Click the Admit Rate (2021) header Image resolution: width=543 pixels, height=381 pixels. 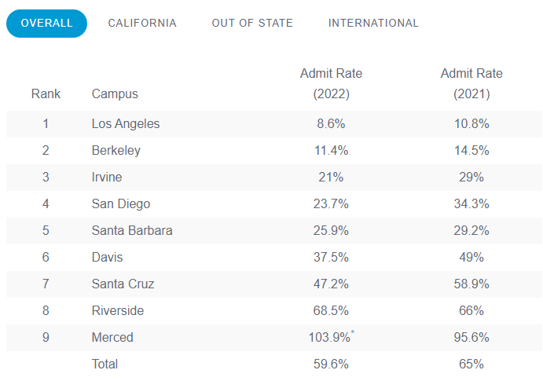coord(471,83)
